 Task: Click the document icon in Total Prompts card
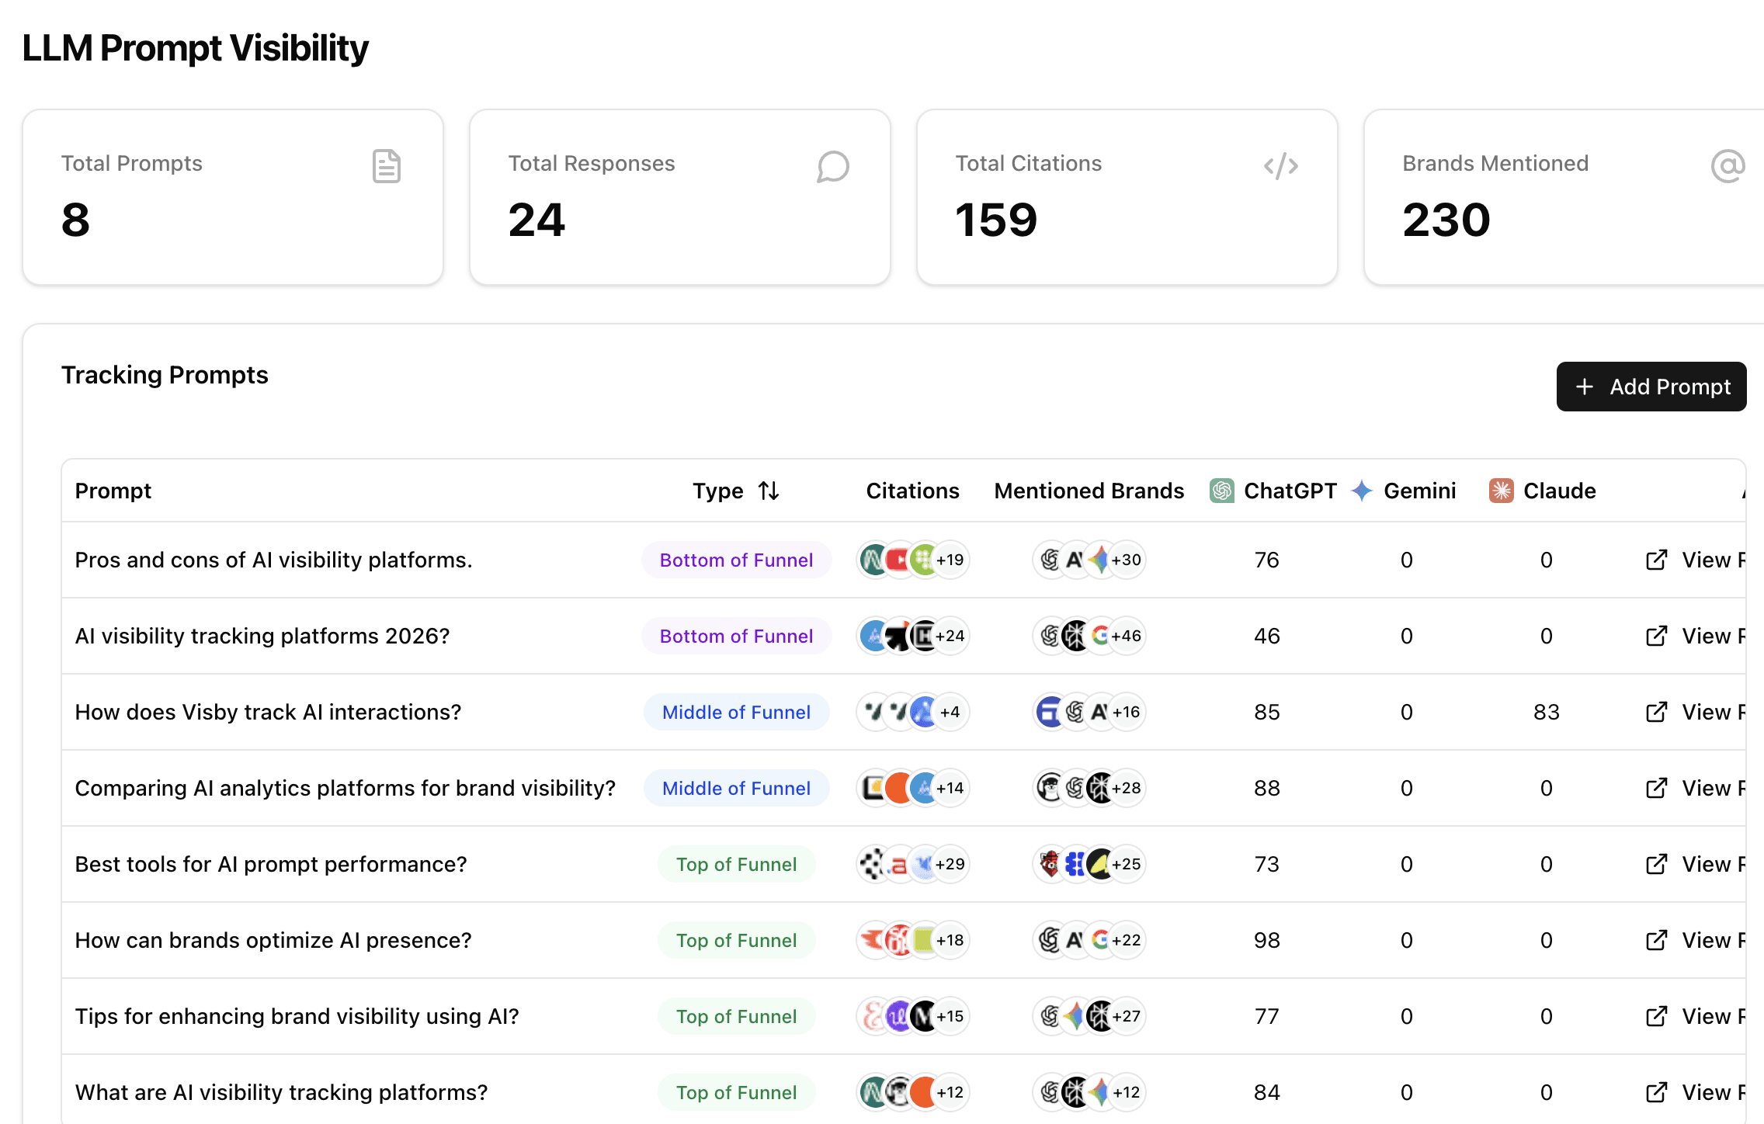pos(386,166)
